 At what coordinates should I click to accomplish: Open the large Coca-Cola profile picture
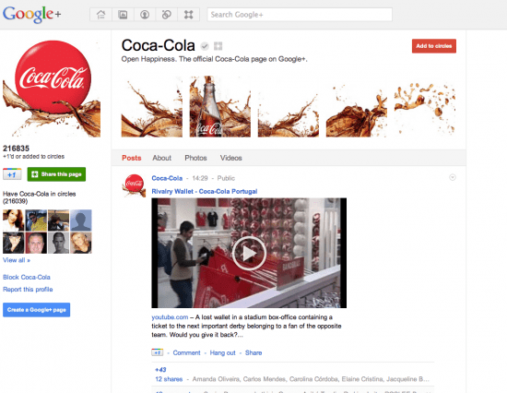tap(52, 89)
